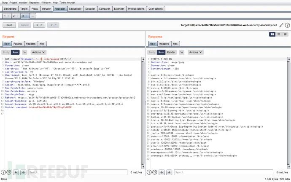
Task: Switch to Sequencer tab
Action: [75, 9]
